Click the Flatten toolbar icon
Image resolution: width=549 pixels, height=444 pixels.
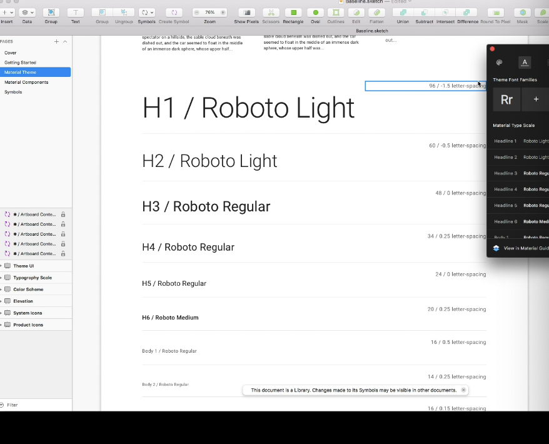(x=377, y=13)
